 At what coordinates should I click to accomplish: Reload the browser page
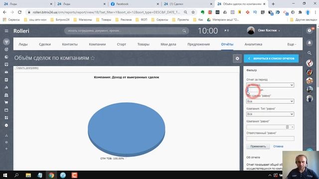click(19, 12)
